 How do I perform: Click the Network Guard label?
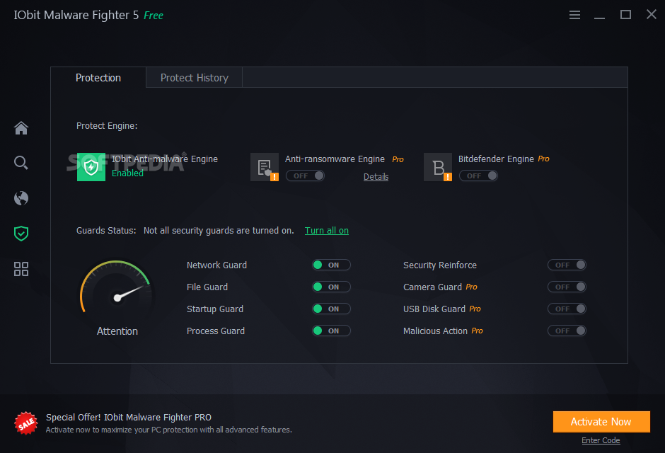click(x=216, y=265)
